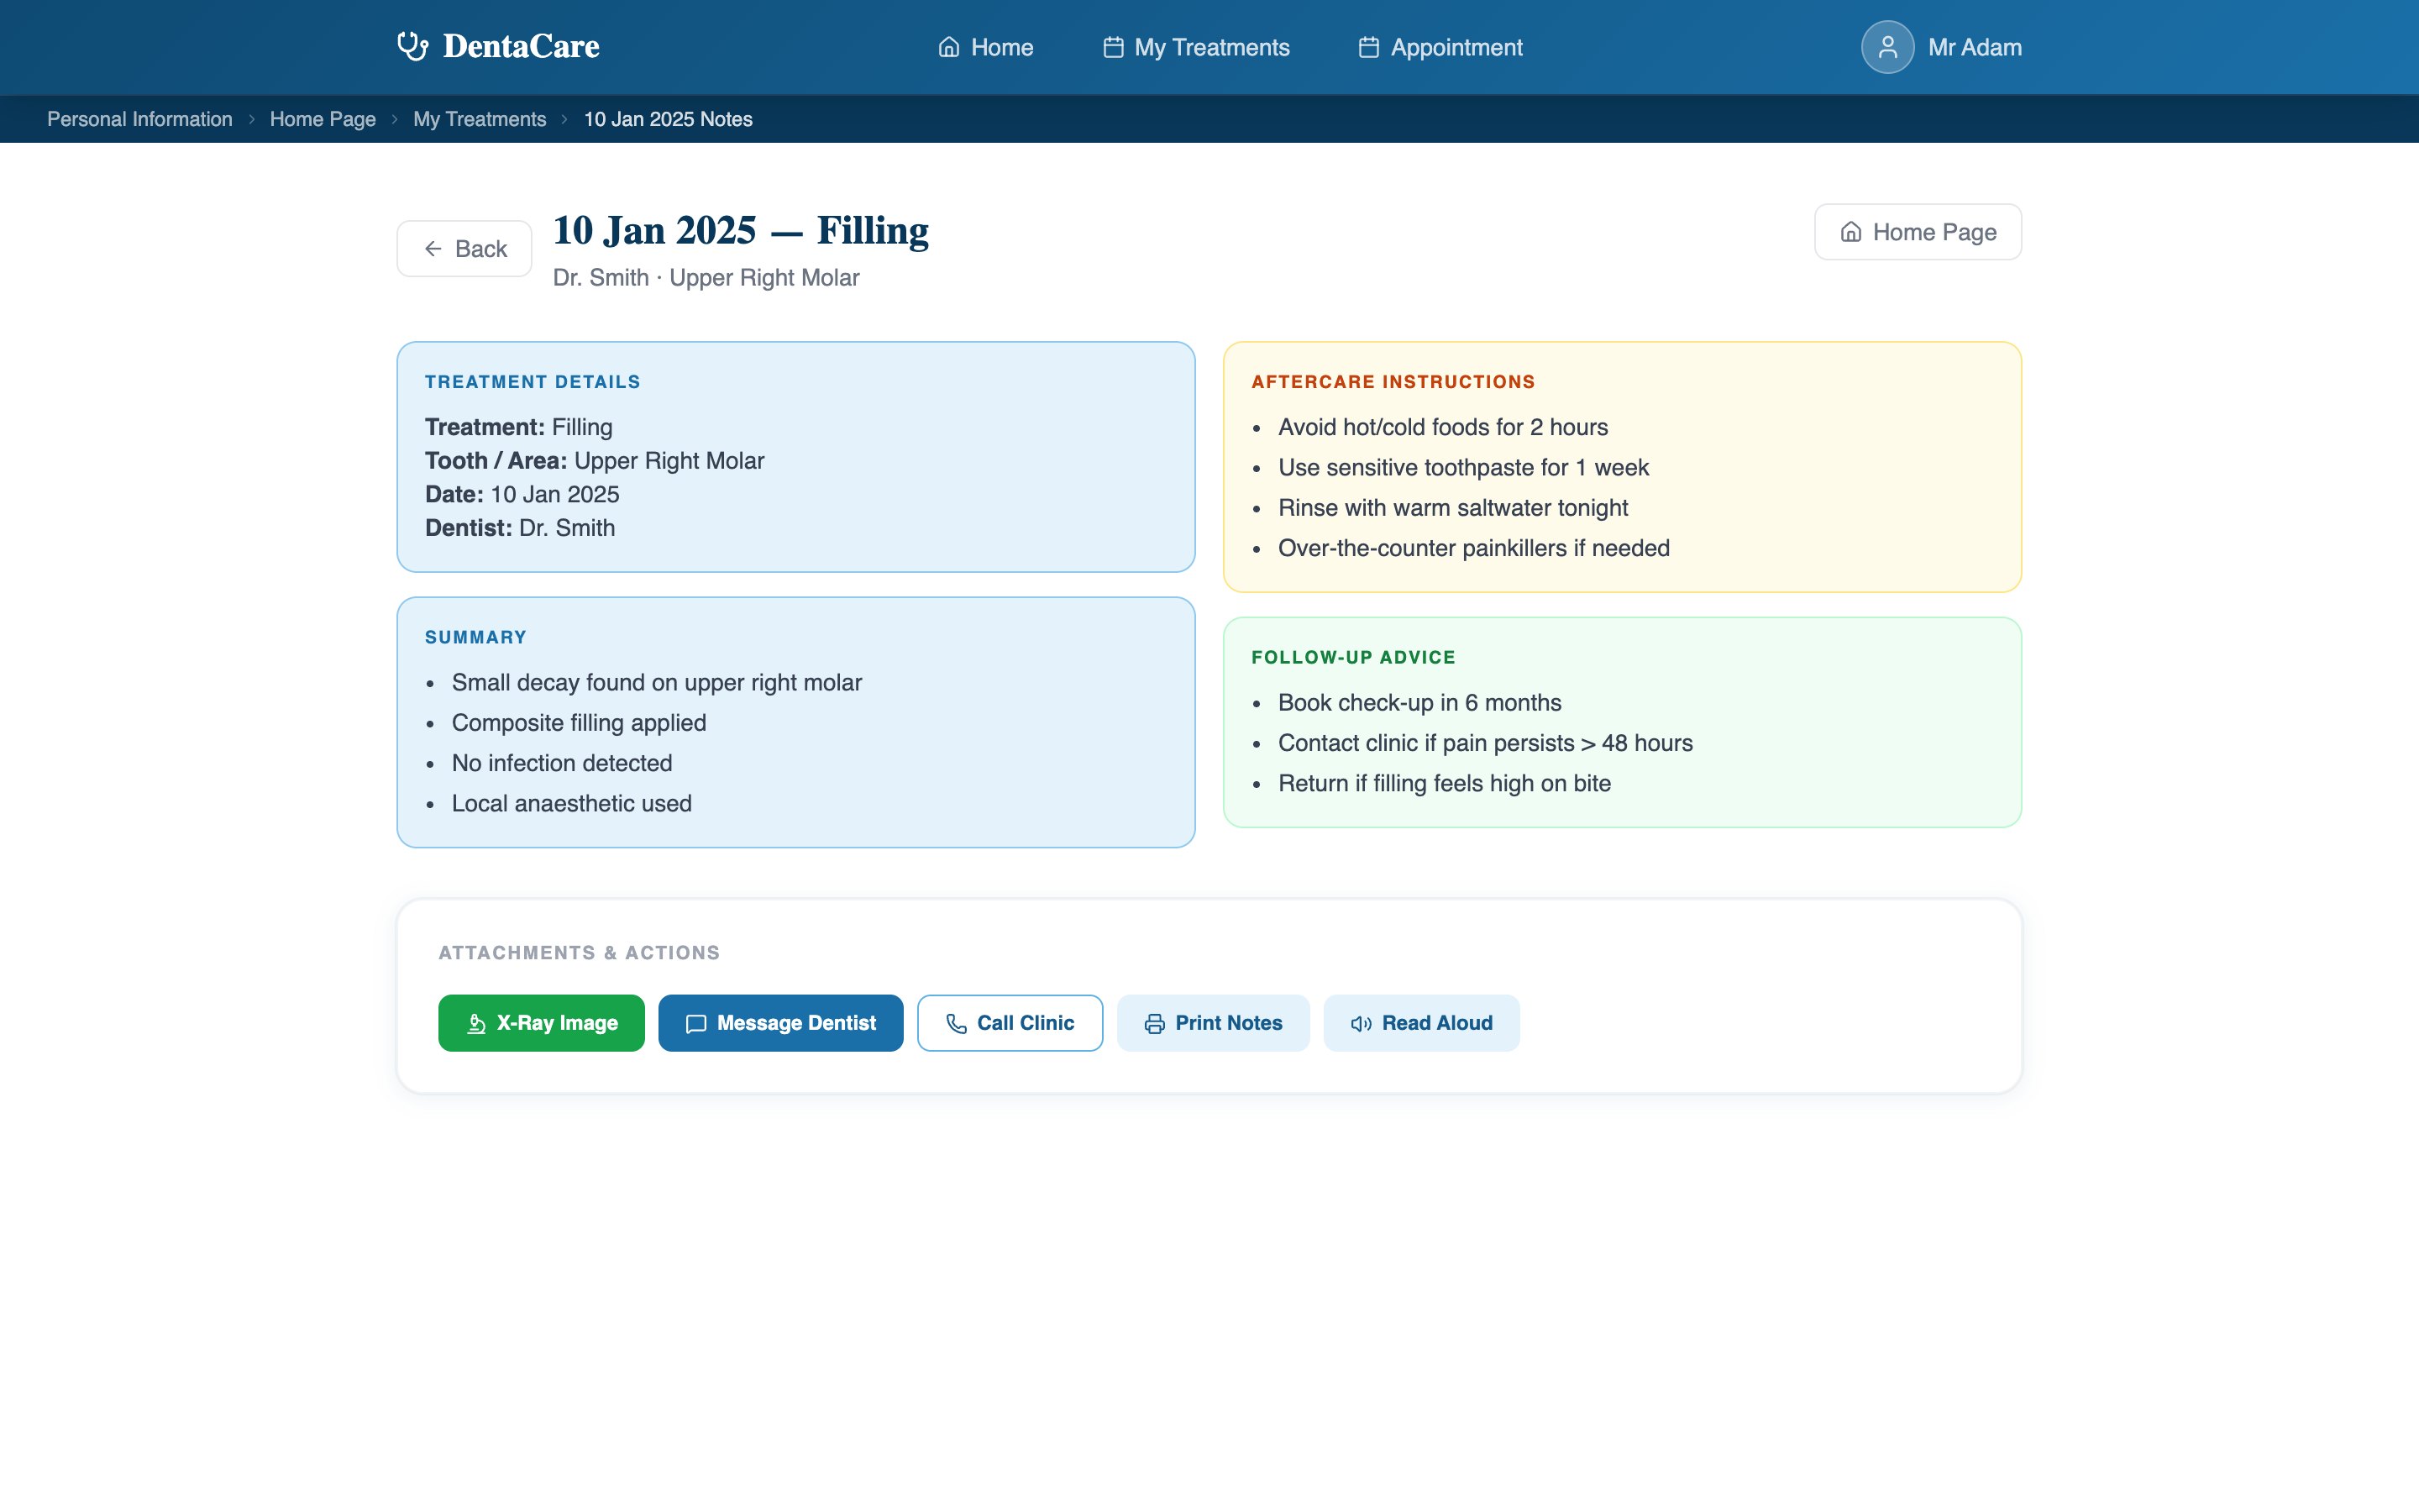View the X-Ray Image attachment

click(541, 1023)
